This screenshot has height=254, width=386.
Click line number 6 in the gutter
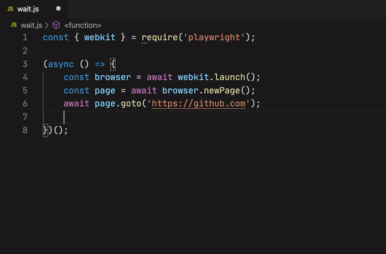(25, 104)
